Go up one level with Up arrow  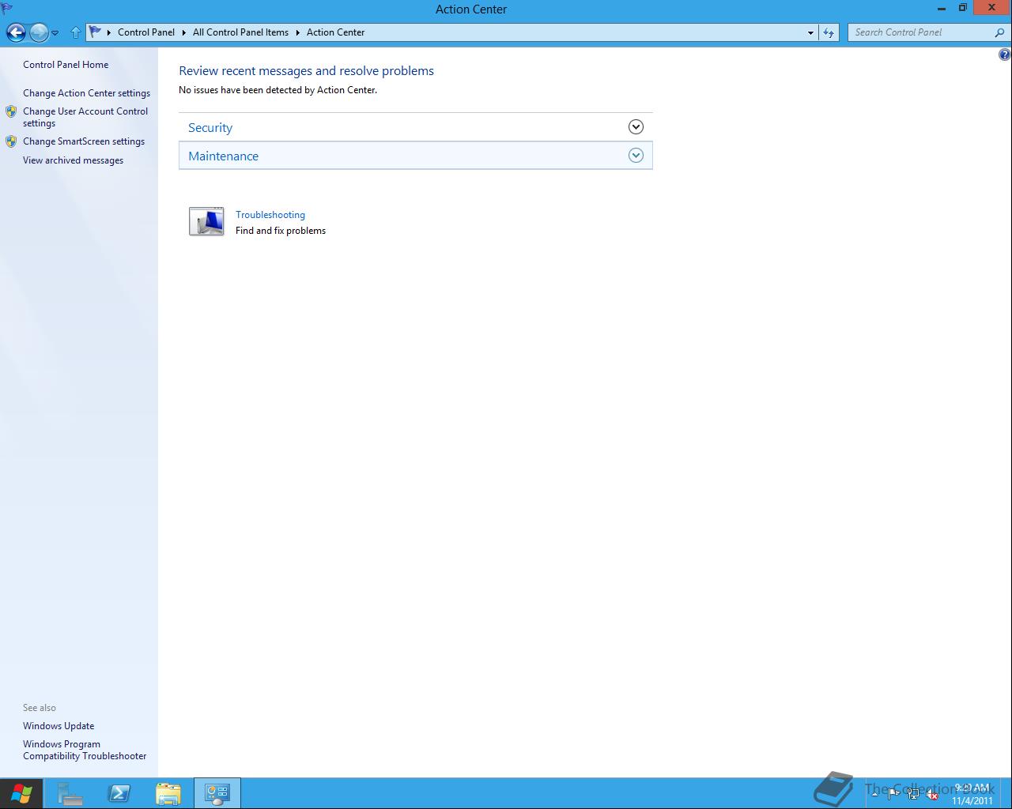point(76,32)
